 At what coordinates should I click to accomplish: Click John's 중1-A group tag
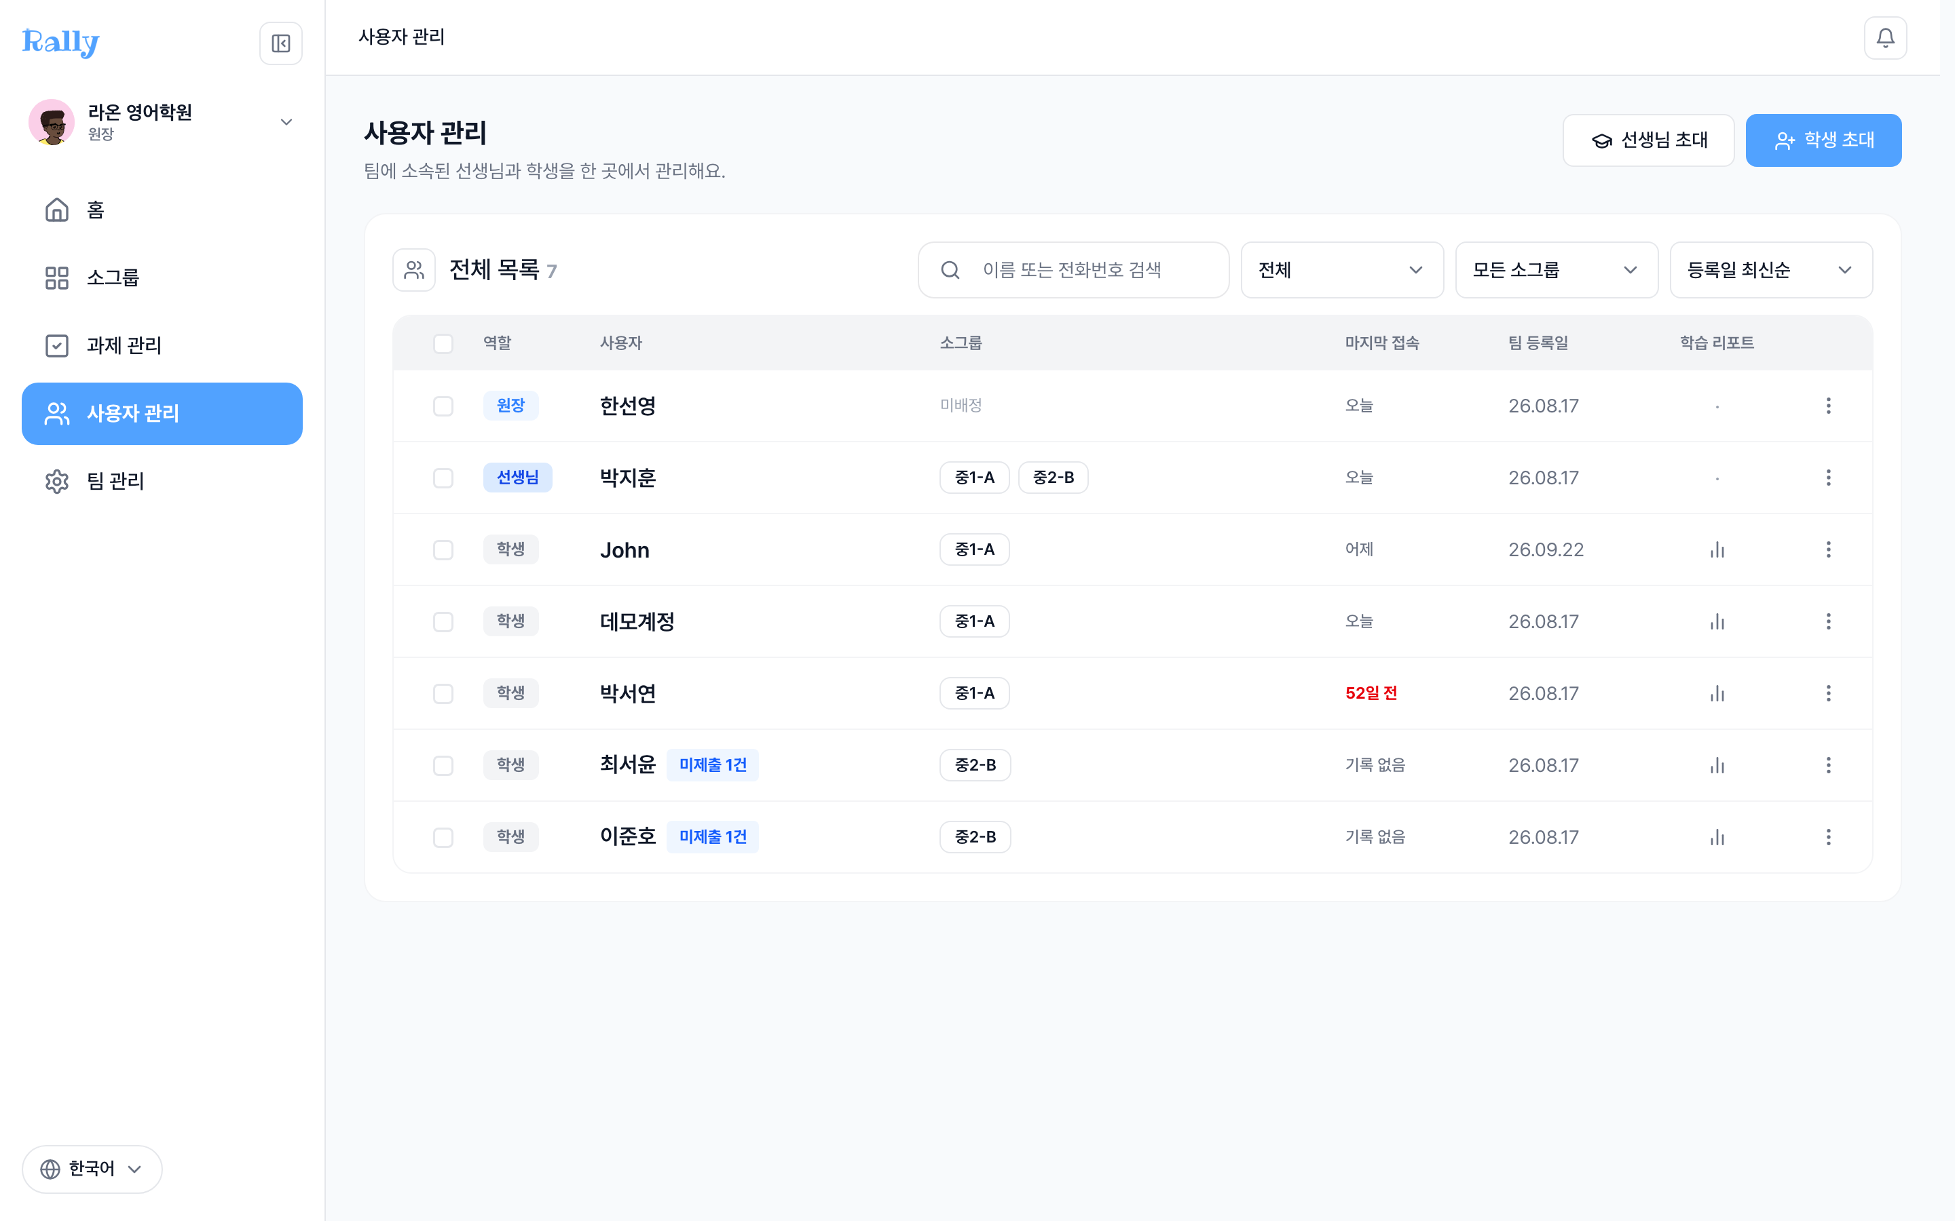974,549
